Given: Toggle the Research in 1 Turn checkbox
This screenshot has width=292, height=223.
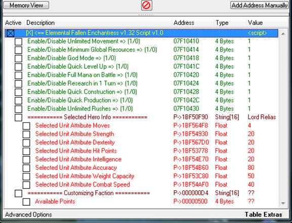Looking at the screenshot, I should click(x=18, y=83).
